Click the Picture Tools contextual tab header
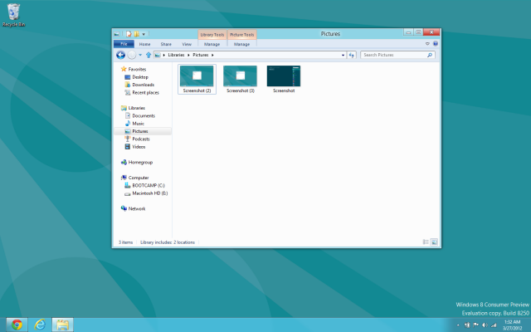This screenshot has height=332, width=531. (x=241, y=35)
